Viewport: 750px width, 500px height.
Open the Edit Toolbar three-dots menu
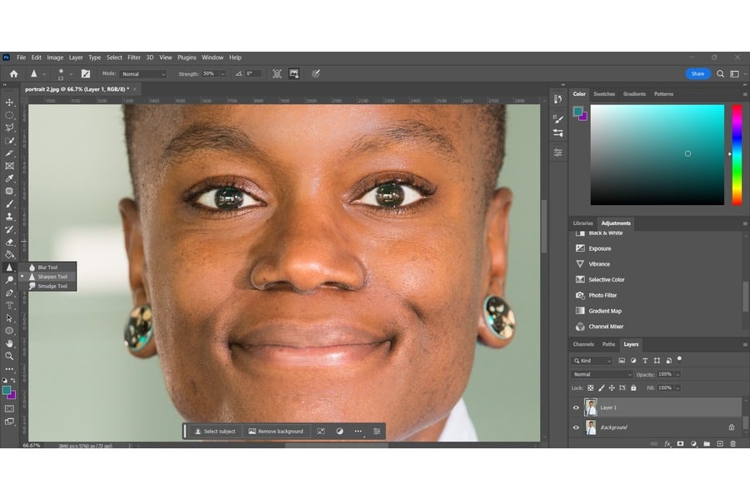pos(9,369)
